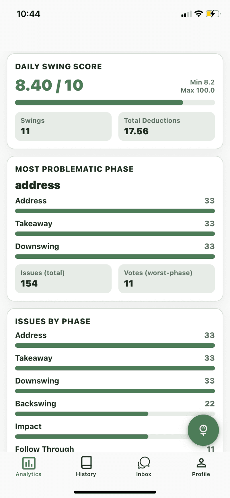This screenshot has height=498, width=230.
Task: Tap the Issues (total) stat card
Action: [x=63, y=279]
